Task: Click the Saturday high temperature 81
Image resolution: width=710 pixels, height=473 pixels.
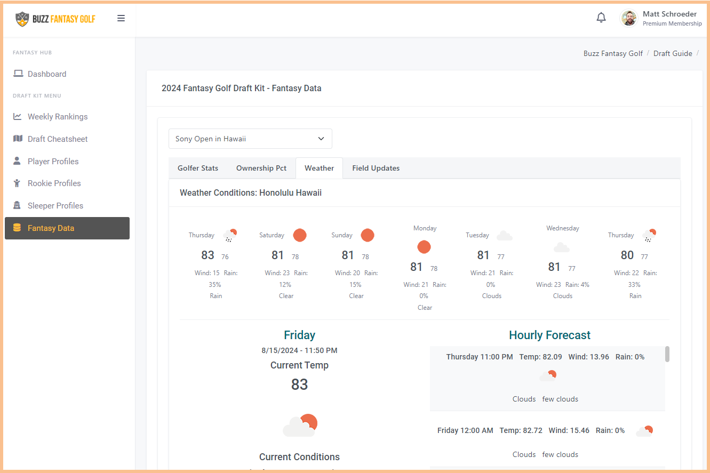Action: pyautogui.click(x=278, y=255)
